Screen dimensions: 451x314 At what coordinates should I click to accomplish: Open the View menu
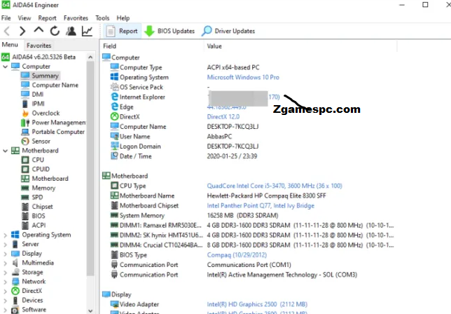tap(24, 18)
